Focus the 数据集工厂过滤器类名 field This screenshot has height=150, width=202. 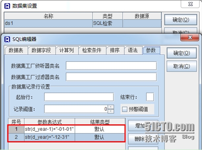coord(111,77)
